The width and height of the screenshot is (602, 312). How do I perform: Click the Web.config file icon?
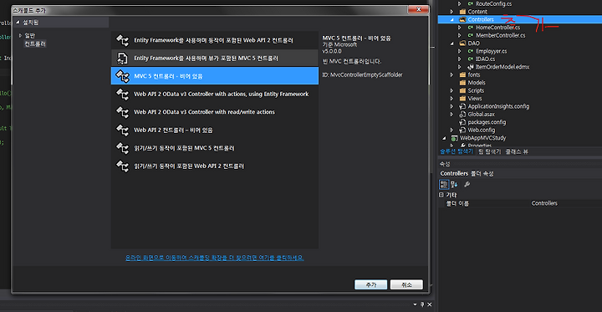click(x=462, y=130)
